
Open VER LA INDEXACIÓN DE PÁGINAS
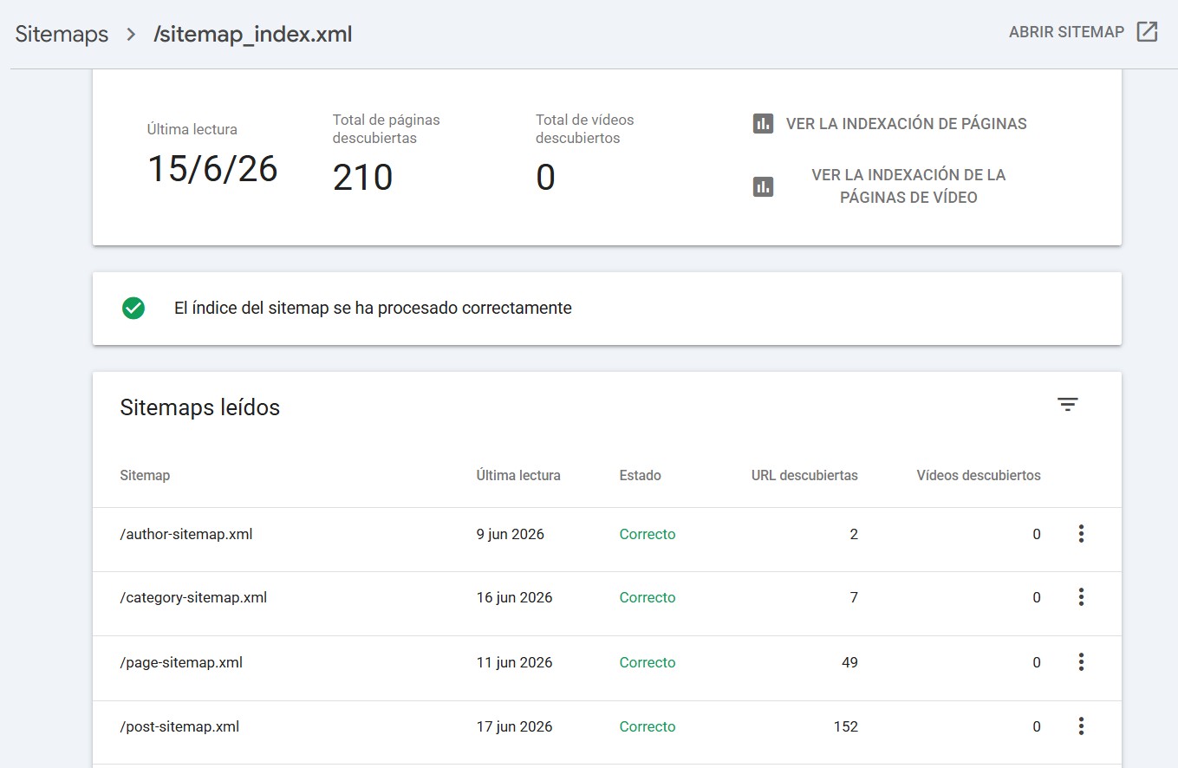tap(906, 124)
